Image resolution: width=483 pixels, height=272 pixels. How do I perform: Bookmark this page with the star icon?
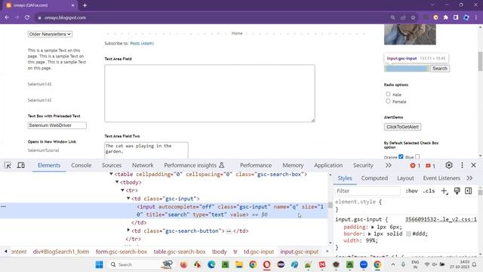(x=413, y=17)
